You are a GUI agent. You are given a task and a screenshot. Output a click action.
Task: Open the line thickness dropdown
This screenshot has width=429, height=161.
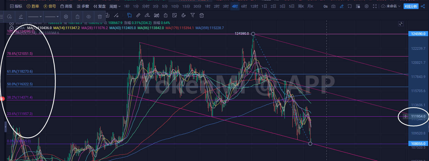(35, 17)
